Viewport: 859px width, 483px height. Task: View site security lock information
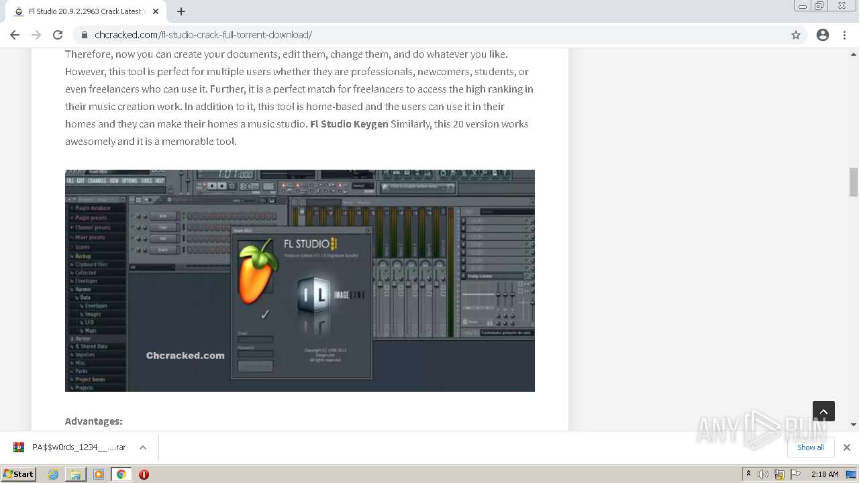85,35
